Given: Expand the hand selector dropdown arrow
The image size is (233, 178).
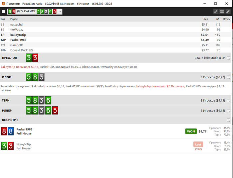Looking at the screenshot, I should pyautogui.click(x=60, y=11).
